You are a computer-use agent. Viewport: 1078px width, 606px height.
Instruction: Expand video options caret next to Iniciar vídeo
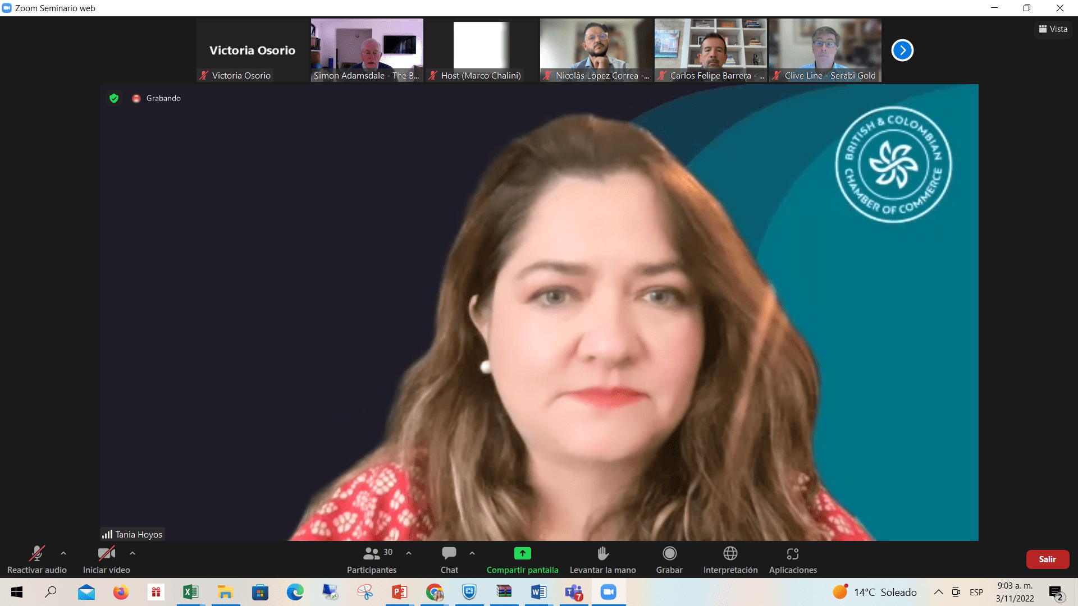[x=133, y=553]
